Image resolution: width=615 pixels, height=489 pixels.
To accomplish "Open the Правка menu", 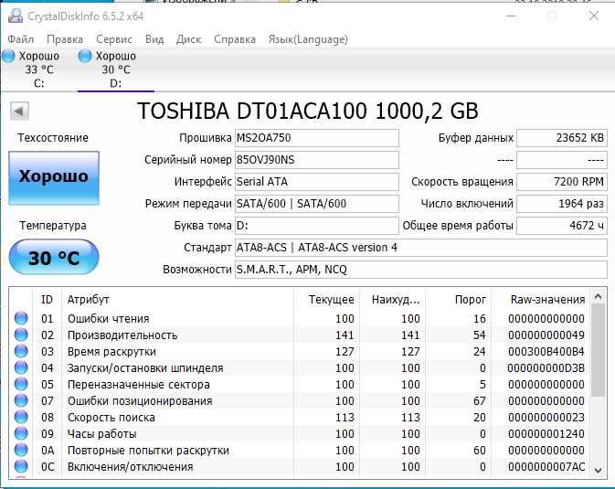I will pyautogui.click(x=65, y=39).
